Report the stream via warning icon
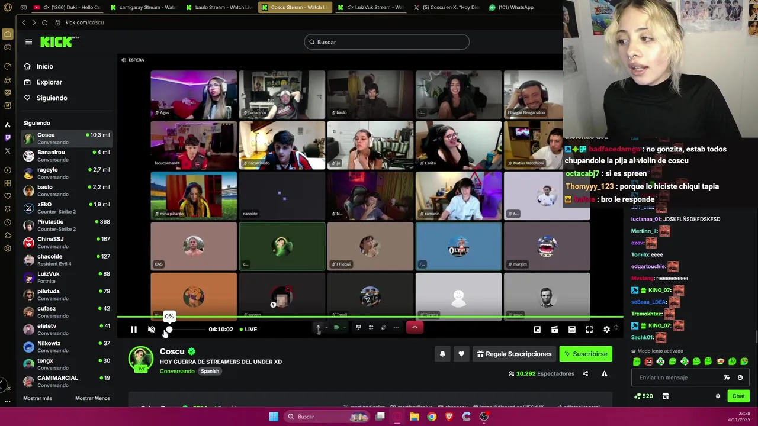Screen dimensions: 758x426 click(604, 373)
